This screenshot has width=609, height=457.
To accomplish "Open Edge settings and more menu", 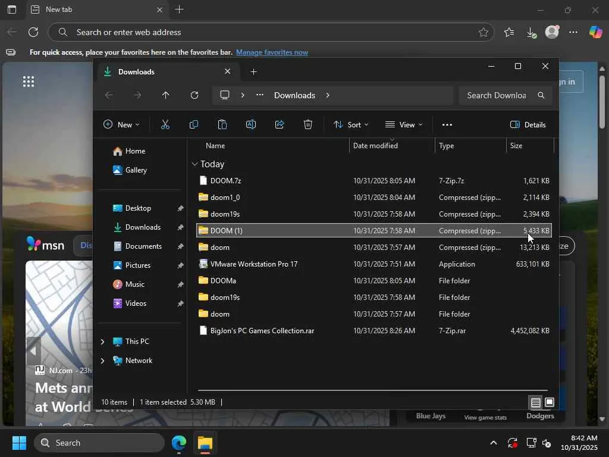I will [573, 32].
